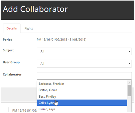The width and height of the screenshot is (135, 113).
Task: Click the User Group dropdown arrow
Action: [x=129, y=63]
